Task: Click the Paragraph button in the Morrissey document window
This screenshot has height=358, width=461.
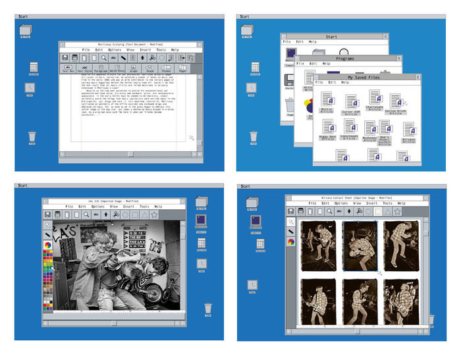Action: click(101, 68)
